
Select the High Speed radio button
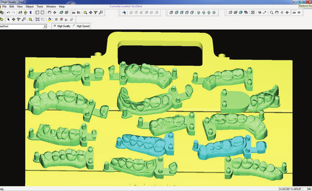click(74, 26)
